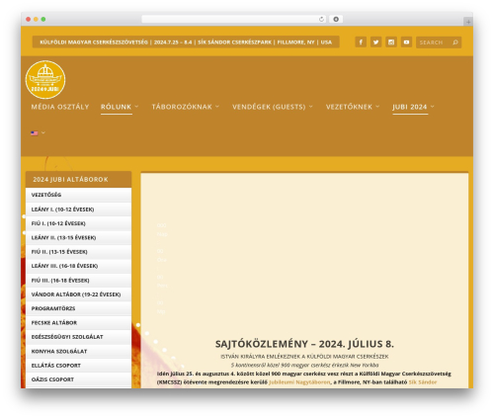
Task: Open the Táborozóknak menu item
Action: click(x=182, y=107)
